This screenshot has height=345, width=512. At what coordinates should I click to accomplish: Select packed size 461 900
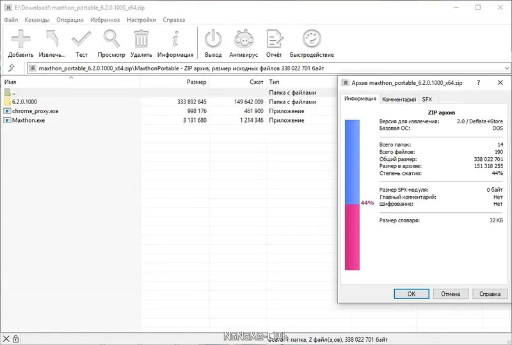coord(253,111)
